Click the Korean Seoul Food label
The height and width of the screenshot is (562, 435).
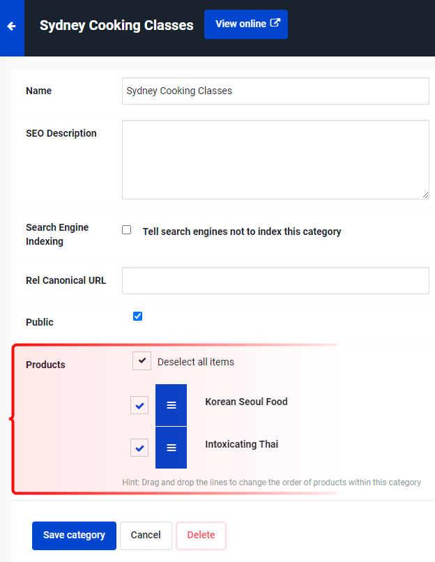(x=246, y=402)
